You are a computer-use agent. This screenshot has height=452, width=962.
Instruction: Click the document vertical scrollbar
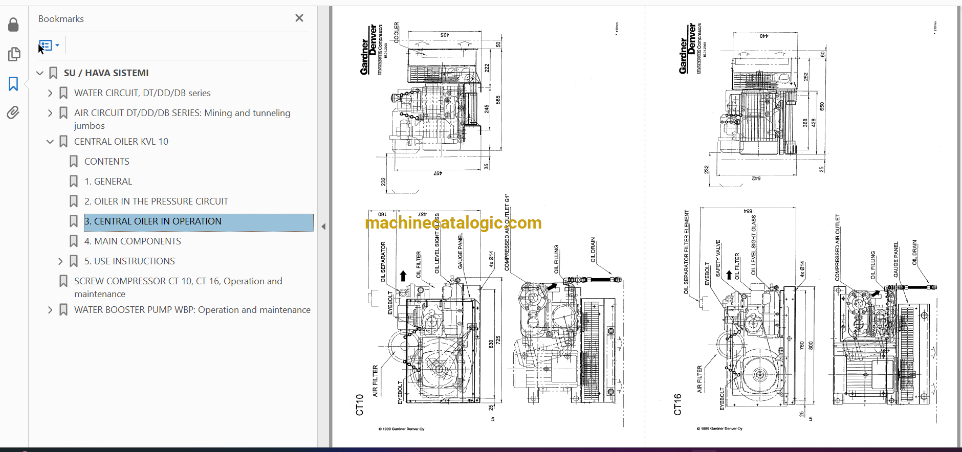pos(959,227)
